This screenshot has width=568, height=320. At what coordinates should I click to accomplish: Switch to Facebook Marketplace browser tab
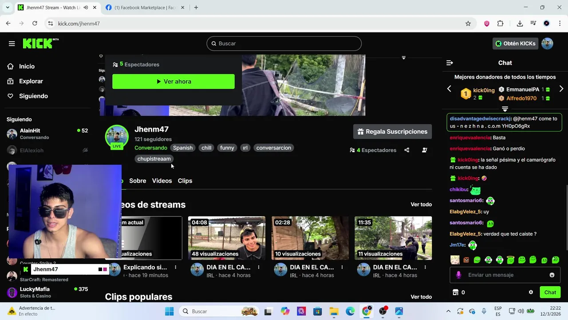(144, 8)
